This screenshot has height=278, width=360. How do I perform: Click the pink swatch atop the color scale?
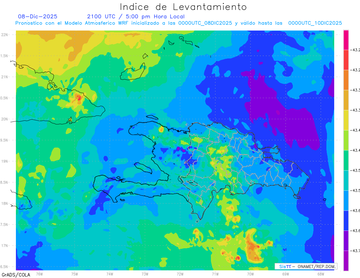pos(346,40)
